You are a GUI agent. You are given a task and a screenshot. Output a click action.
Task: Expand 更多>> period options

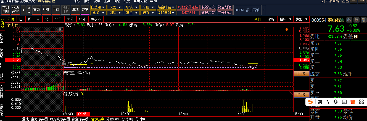[x=96, y=19]
